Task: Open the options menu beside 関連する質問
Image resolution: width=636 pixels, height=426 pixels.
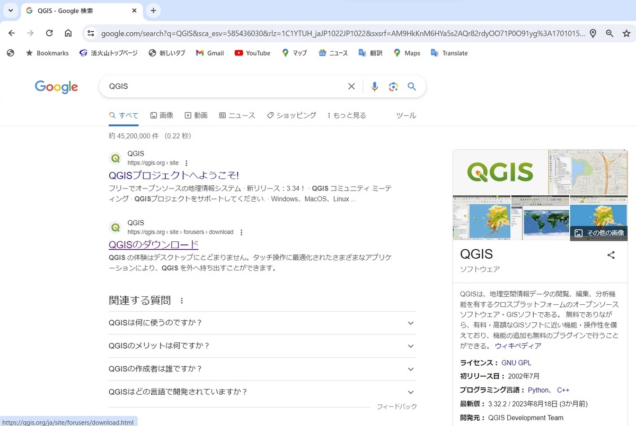Action: pos(182,301)
